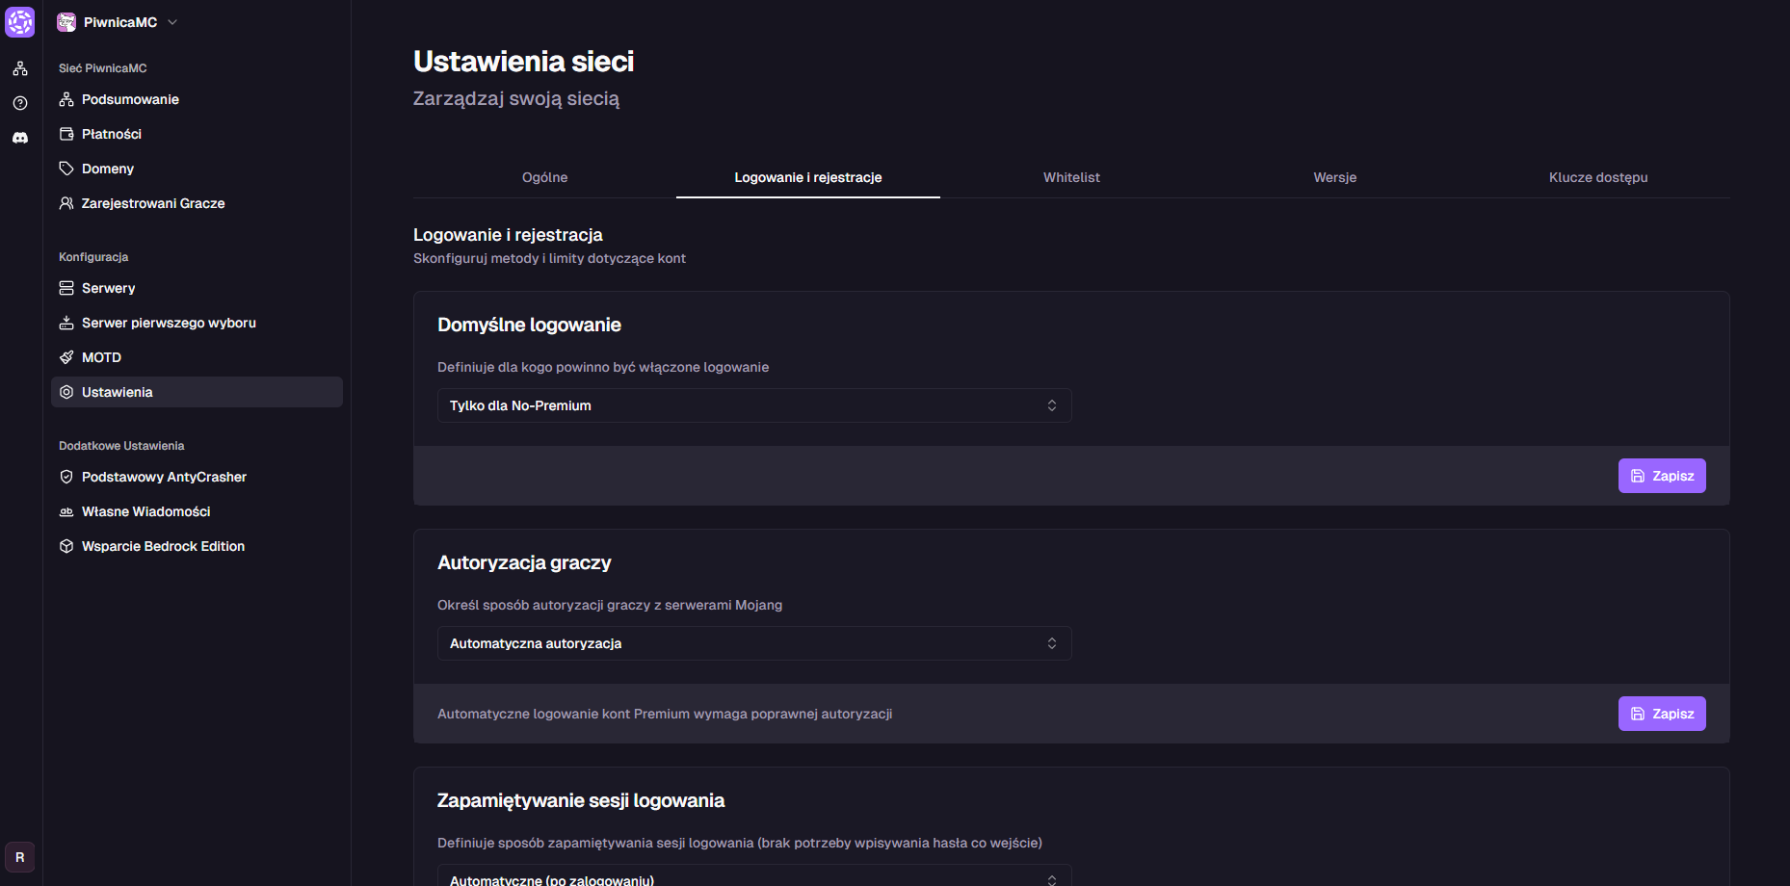Navigate to Zarejestrowani Gracze
The width and height of the screenshot is (1790, 886).
point(153,203)
